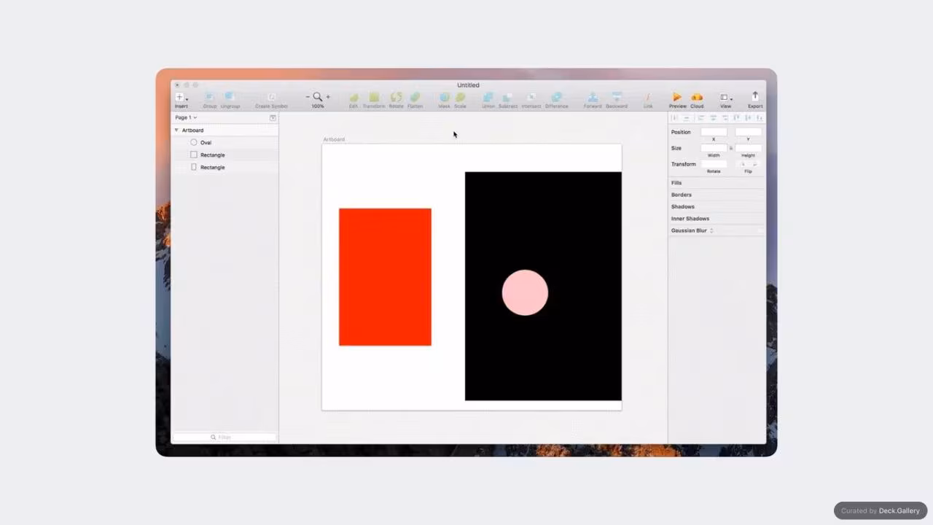This screenshot has height=525, width=933.
Task: Zoom out with the minus button
Action: coord(308,96)
